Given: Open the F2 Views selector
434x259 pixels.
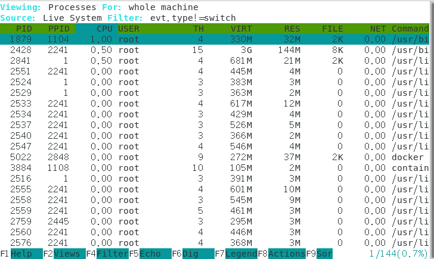Looking at the screenshot, I should tap(64, 254).
